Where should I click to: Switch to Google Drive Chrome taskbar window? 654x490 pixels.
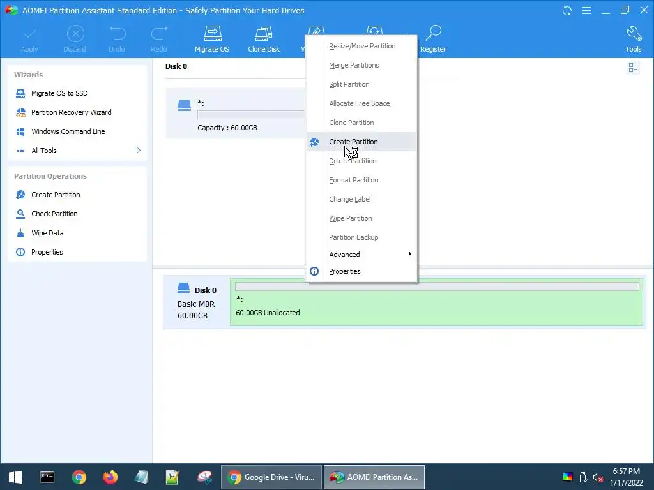click(271, 477)
